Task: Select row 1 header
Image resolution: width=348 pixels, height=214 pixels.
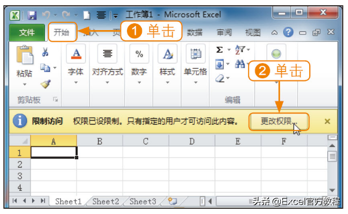Action: coord(20,152)
